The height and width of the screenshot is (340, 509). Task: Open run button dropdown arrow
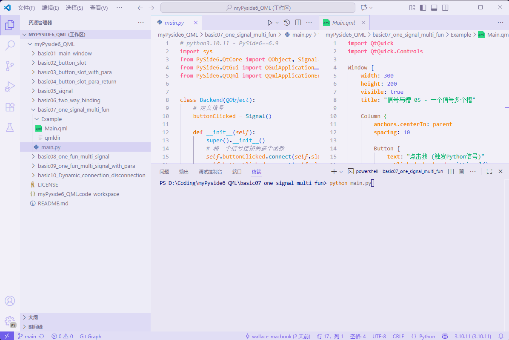277,23
